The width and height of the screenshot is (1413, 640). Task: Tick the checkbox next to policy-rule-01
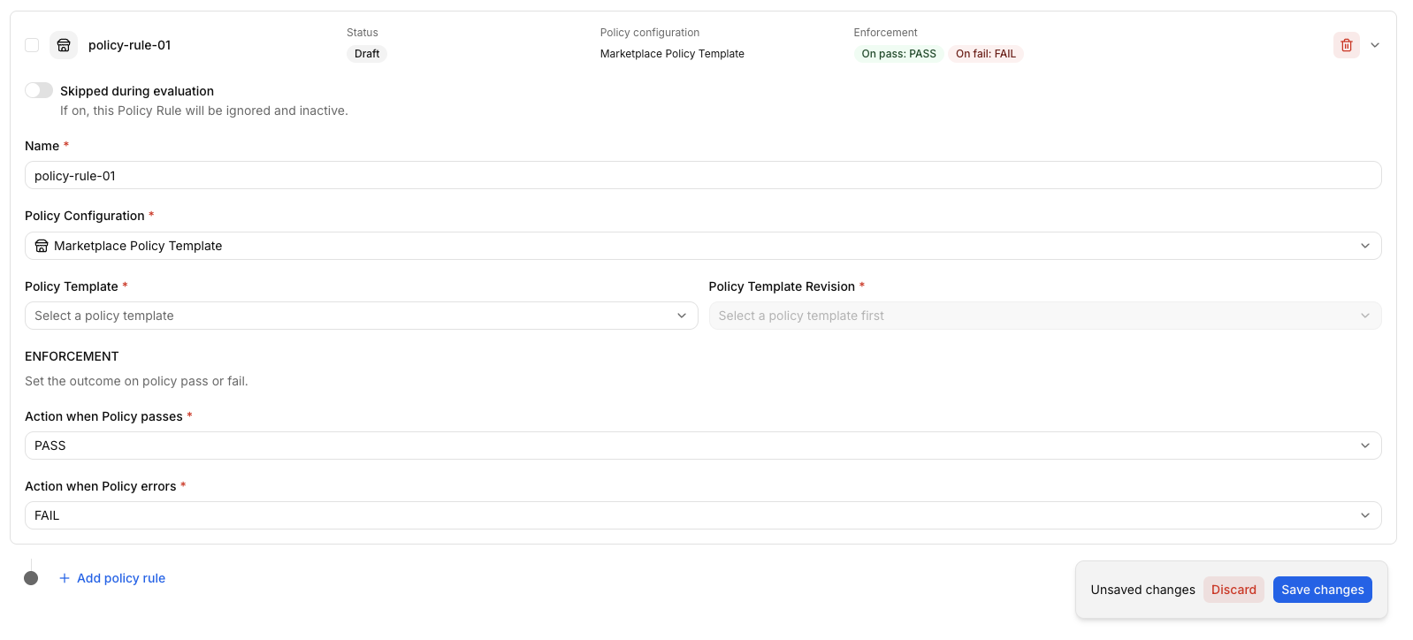click(32, 45)
